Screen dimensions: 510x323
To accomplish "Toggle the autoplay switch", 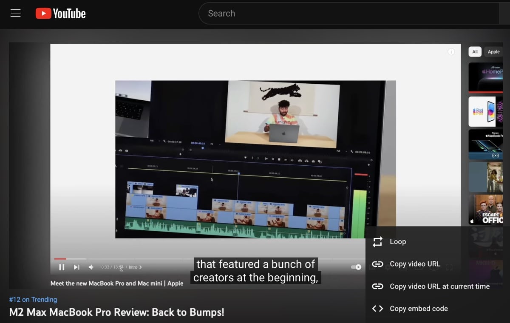I will tap(356, 267).
